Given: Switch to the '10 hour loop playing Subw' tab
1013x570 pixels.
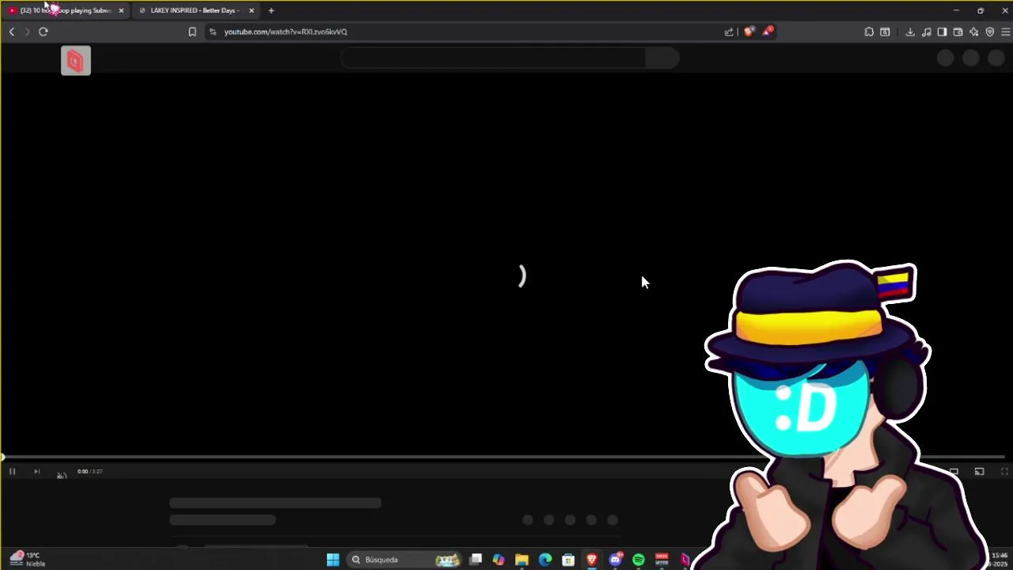Looking at the screenshot, I should [66, 10].
